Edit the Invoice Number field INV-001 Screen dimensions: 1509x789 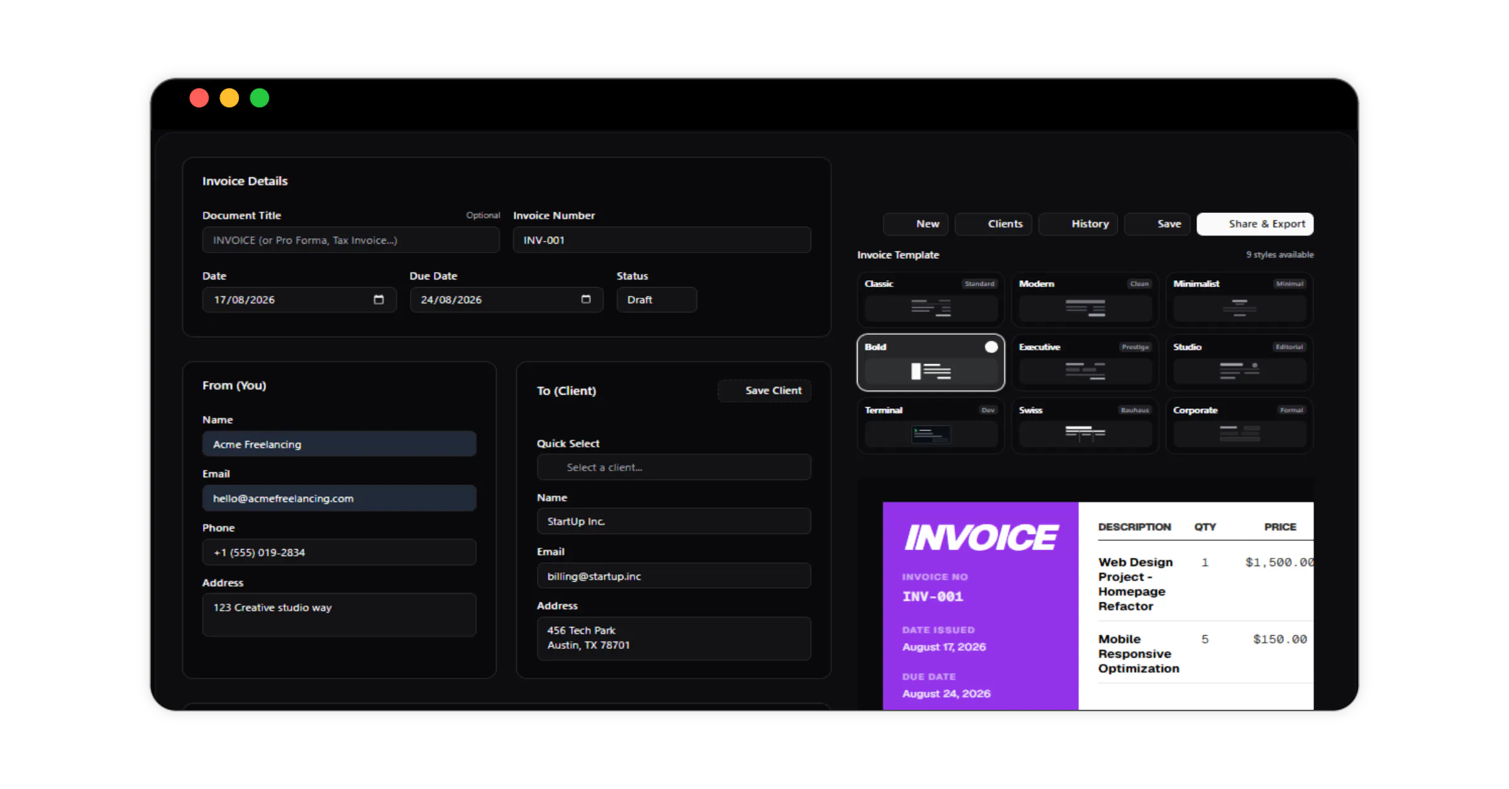661,240
